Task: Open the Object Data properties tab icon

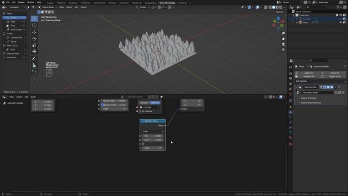Action: 290,132
